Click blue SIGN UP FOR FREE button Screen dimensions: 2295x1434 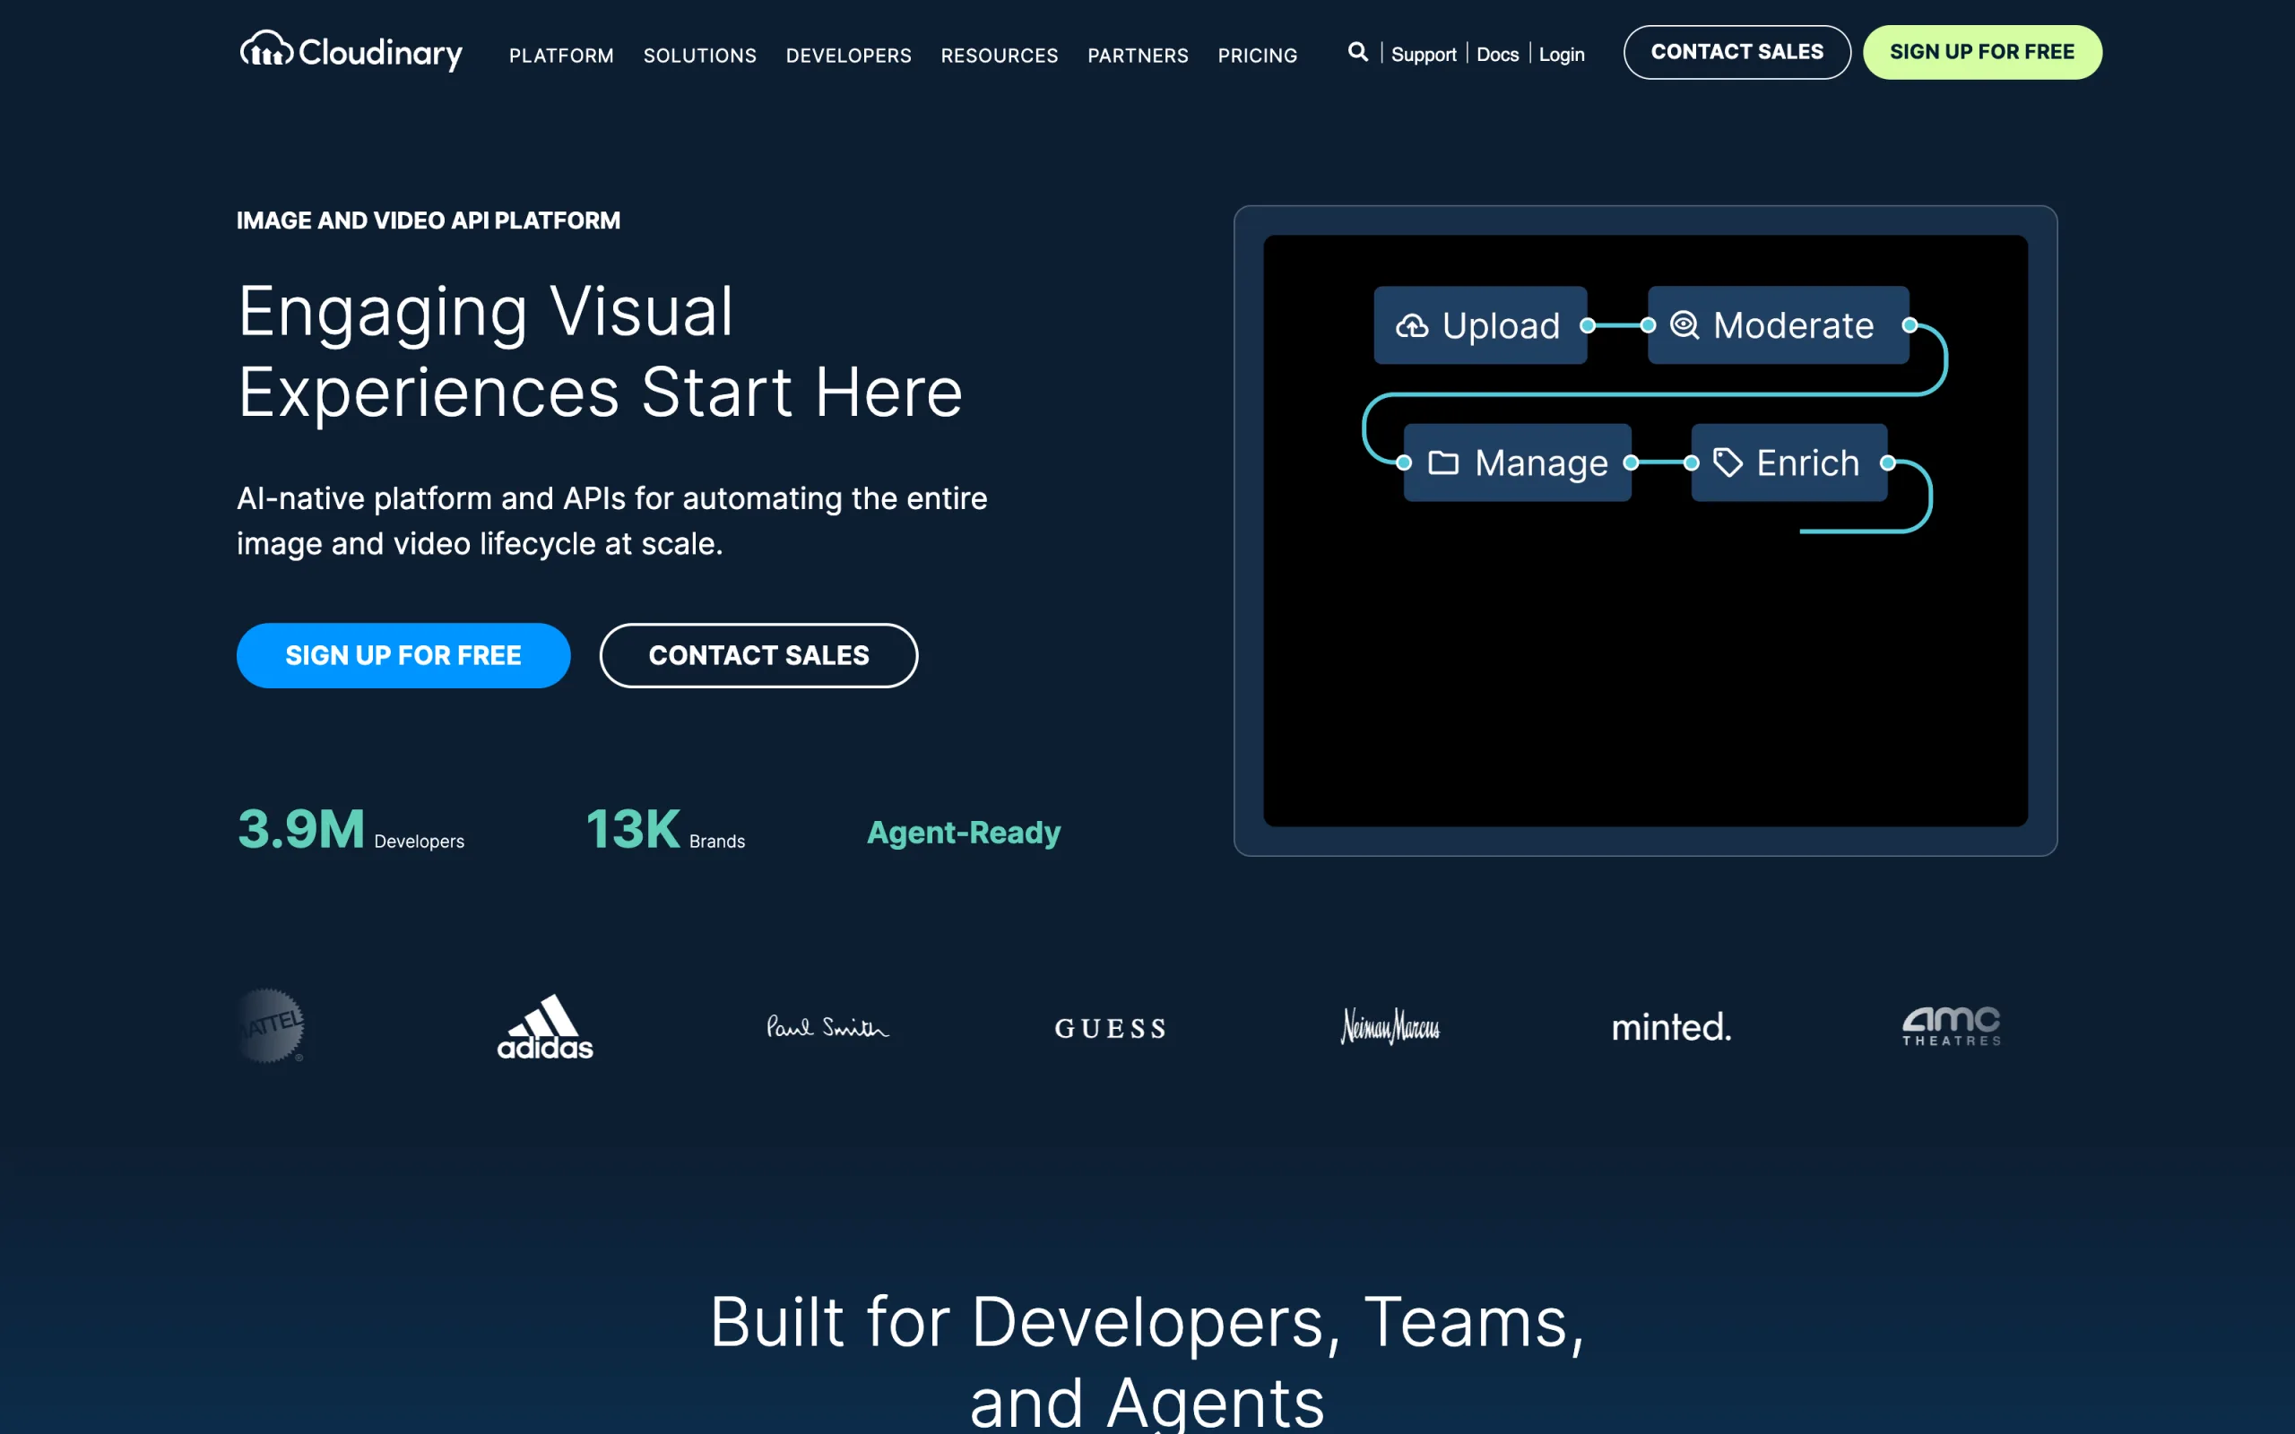403,655
